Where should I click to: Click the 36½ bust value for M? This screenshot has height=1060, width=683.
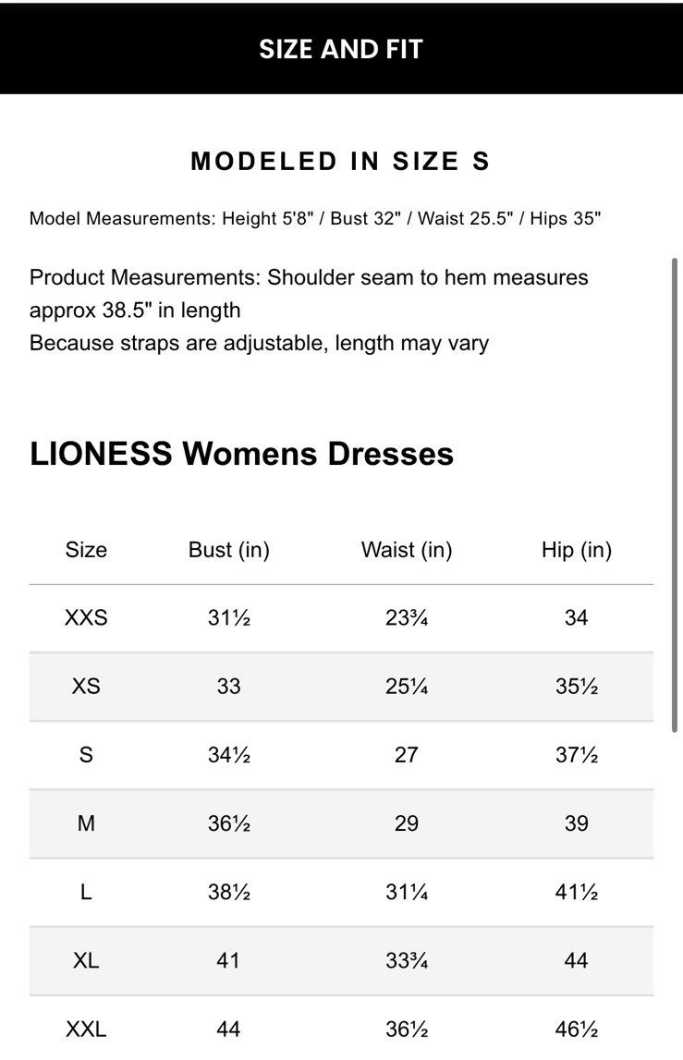(x=228, y=823)
